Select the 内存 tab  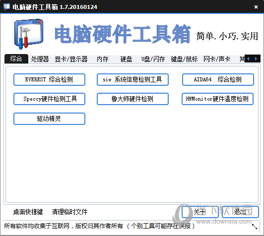pyautogui.click(x=103, y=59)
